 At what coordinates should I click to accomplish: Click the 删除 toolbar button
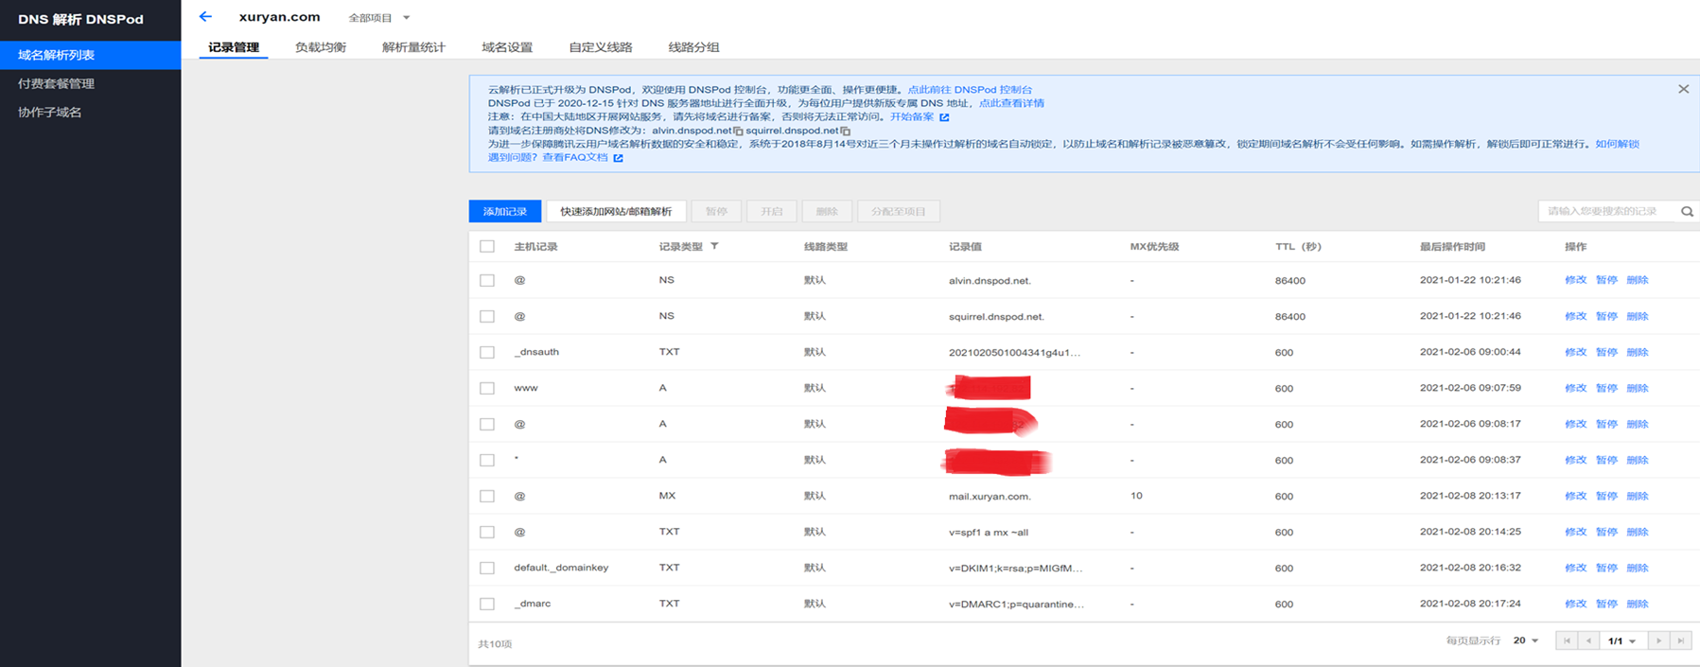tap(827, 211)
